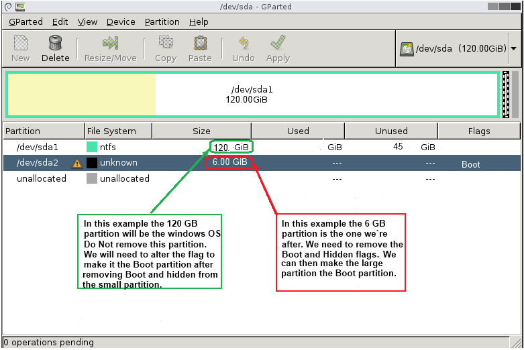Select the /dev/sda2 partition row
Screen dimensions: 524x350
coord(262,163)
